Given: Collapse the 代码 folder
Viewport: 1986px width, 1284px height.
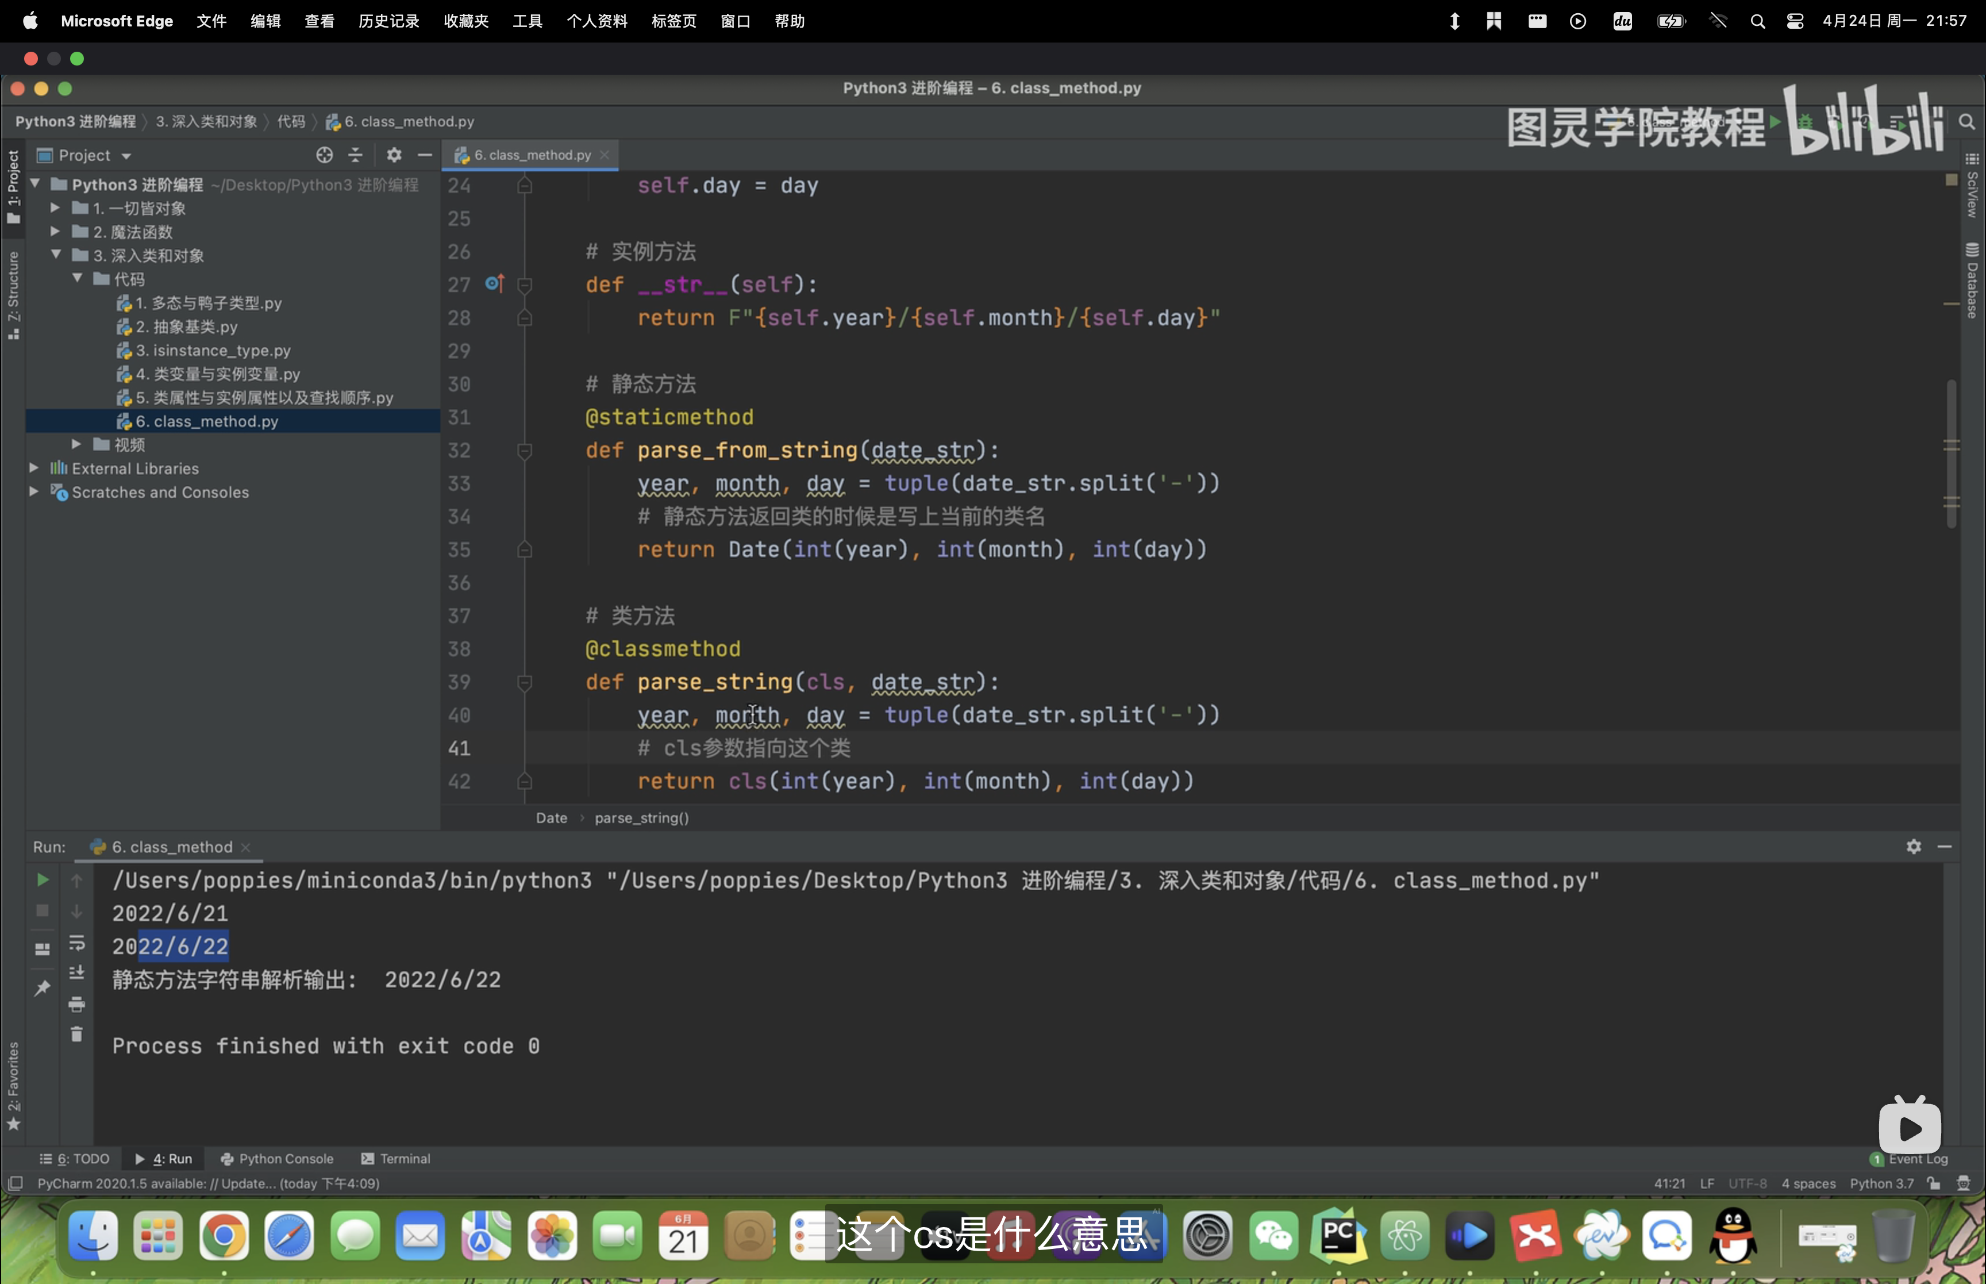Looking at the screenshot, I should pyautogui.click(x=76, y=279).
